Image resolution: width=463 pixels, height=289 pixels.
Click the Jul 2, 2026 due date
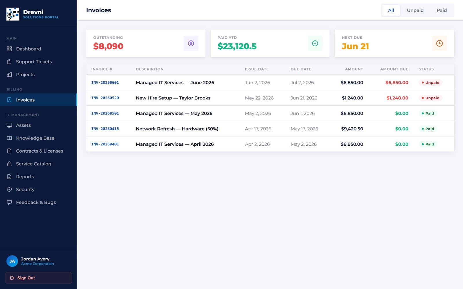302,83
